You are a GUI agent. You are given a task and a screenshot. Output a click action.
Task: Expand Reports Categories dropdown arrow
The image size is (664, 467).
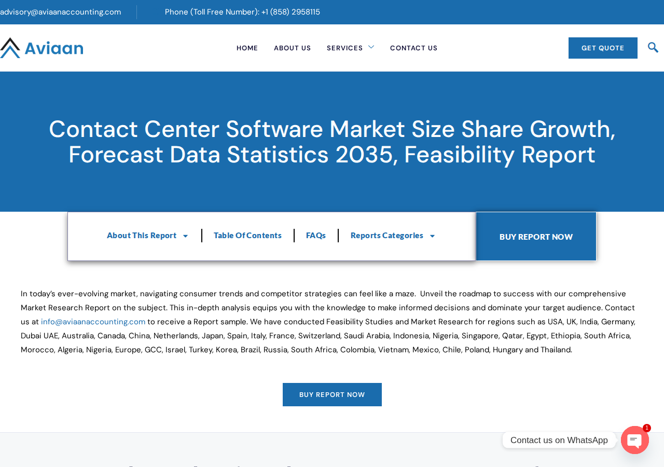432,236
